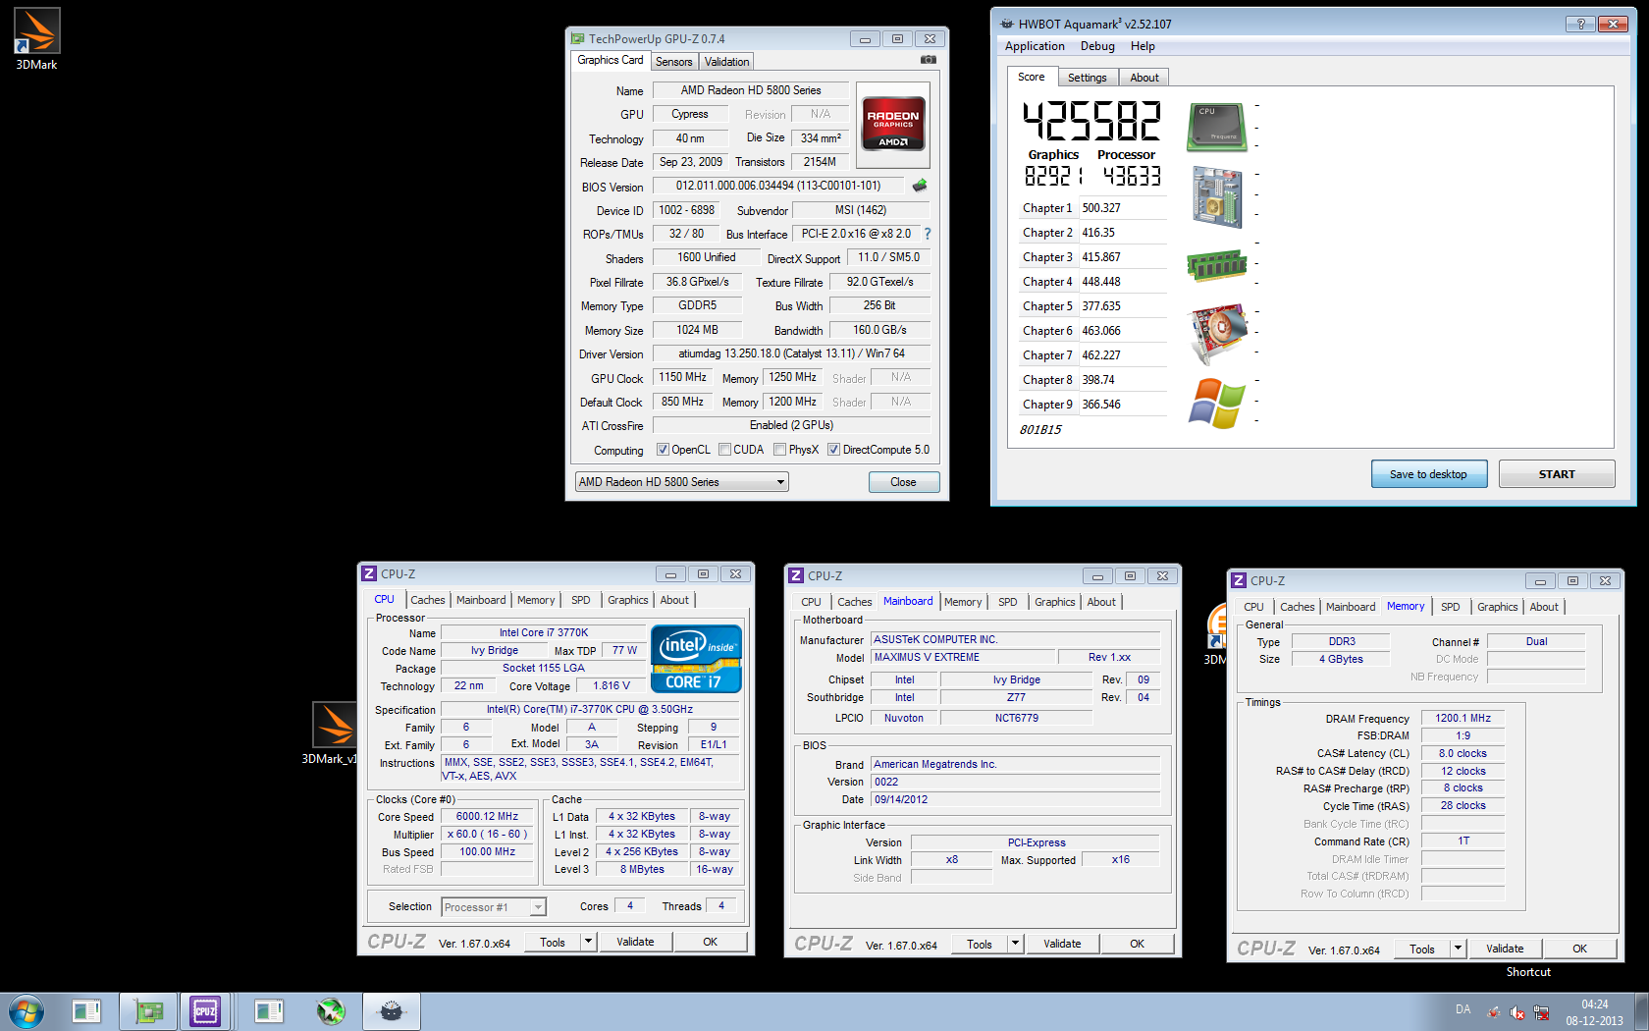Open the 3DMark desktop shortcut
This screenshot has width=1649, height=1031.
click(36, 39)
